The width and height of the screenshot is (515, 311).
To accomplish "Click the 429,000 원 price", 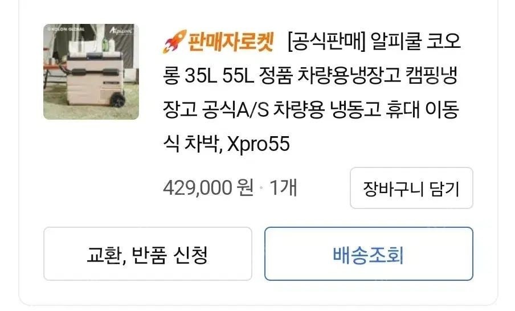I will coord(209,188).
